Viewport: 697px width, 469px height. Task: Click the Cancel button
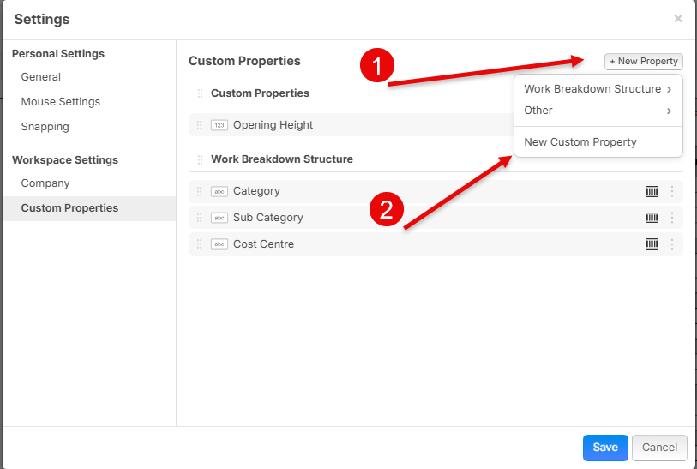pyautogui.click(x=659, y=448)
